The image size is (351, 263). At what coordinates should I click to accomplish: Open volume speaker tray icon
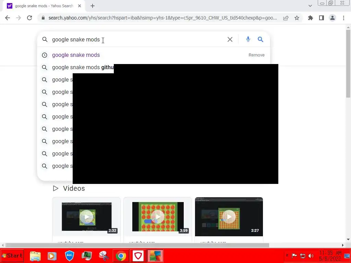pos(311,255)
